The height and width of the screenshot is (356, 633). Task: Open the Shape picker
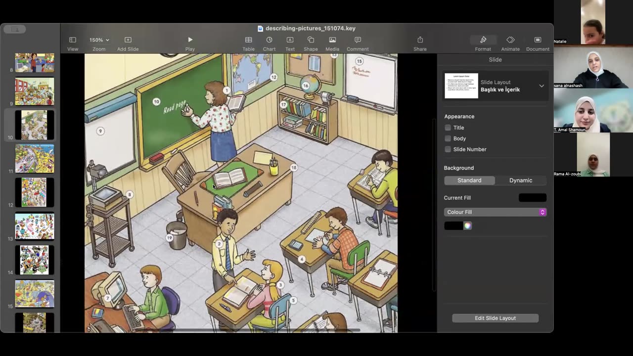point(311,40)
